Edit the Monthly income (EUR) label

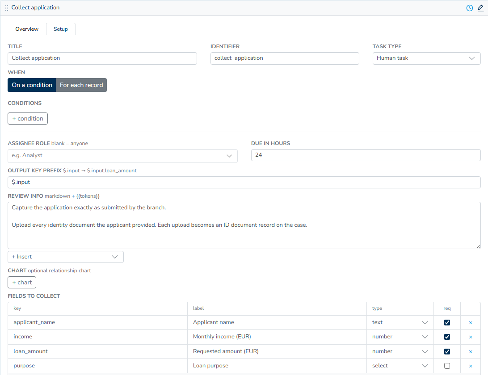277,337
